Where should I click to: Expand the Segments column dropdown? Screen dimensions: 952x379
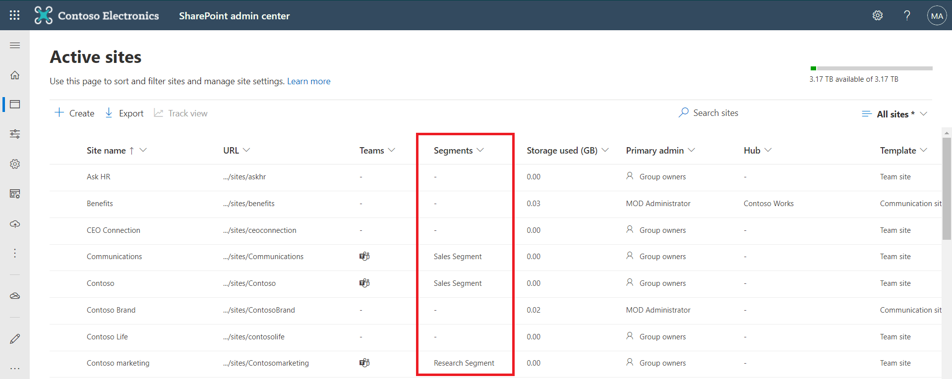click(x=480, y=150)
